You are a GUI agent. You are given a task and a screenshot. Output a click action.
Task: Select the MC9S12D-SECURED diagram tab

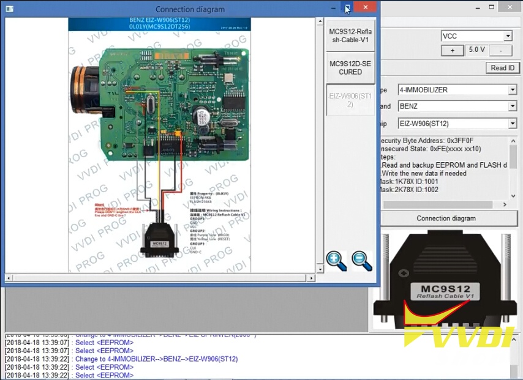350,68
